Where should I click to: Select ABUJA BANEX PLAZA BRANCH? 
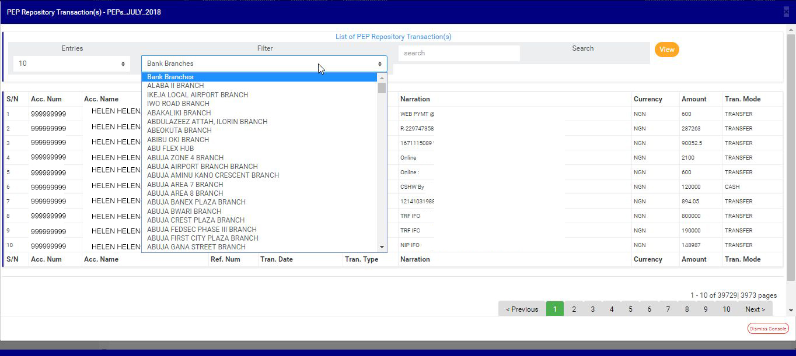click(196, 202)
